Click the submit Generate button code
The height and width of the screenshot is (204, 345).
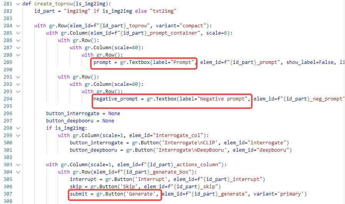pos(114,194)
